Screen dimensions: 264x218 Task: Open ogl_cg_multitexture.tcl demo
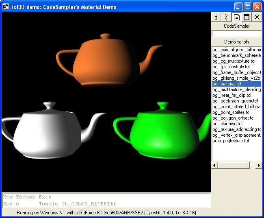click(237, 61)
